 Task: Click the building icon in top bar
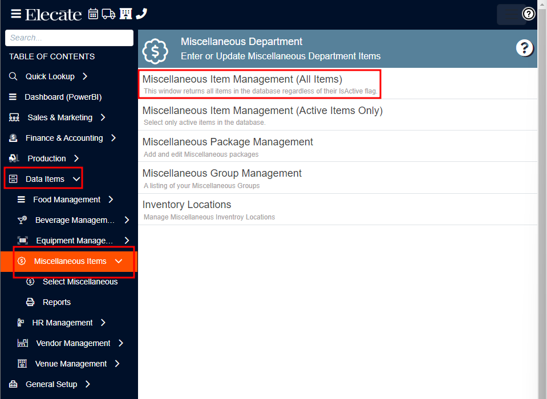coord(125,14)
